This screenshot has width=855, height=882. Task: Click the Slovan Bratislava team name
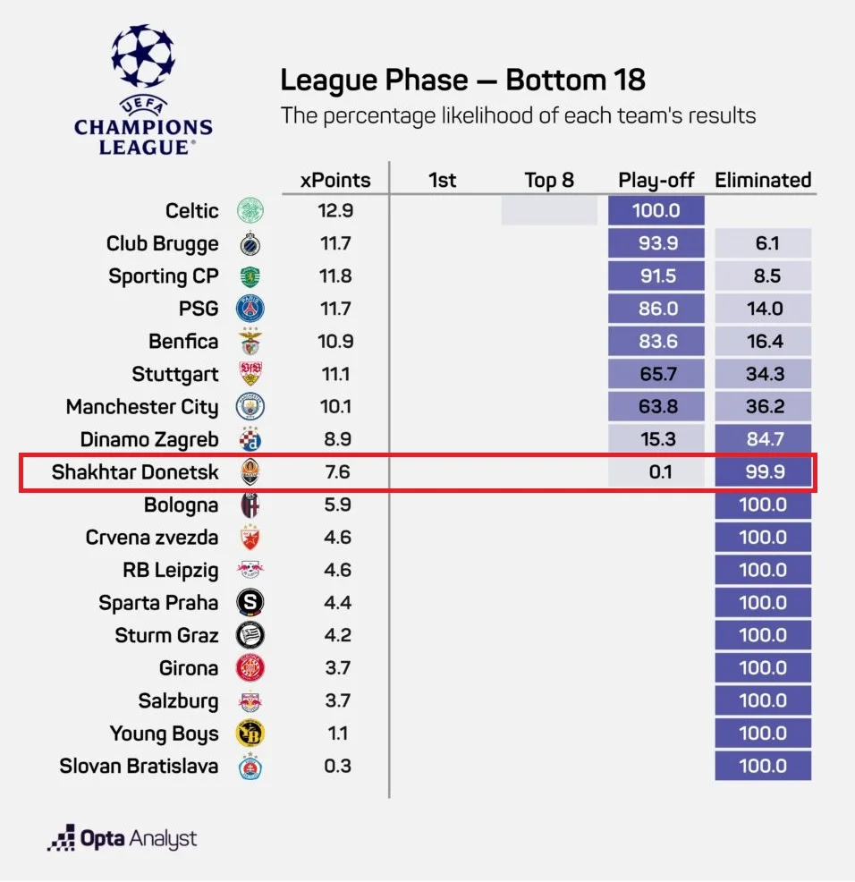[139, 767]
